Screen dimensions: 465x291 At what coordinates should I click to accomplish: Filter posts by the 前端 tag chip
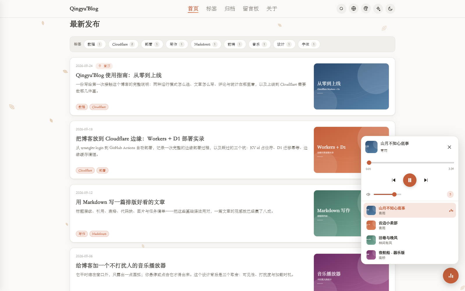click(235, 44)
